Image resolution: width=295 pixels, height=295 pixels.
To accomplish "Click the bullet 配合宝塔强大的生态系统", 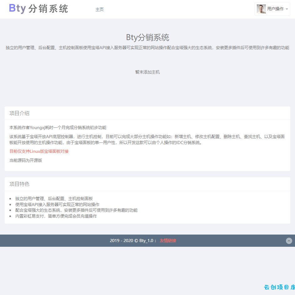I will pyautogui.click(x=76, y=210).
